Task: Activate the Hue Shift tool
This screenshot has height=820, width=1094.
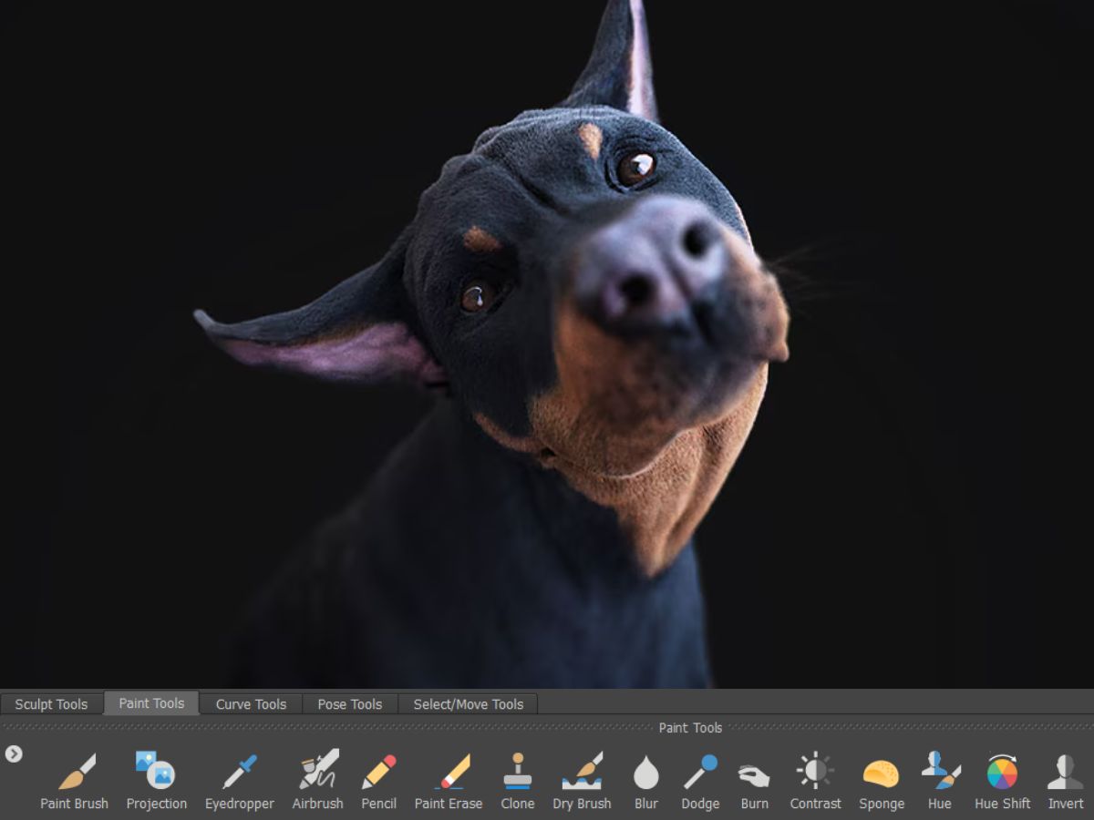Action: click(1002, 780)
